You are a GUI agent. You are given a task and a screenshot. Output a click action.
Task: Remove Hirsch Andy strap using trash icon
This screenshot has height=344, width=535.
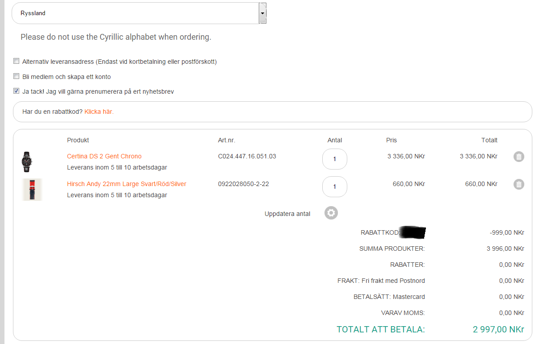click(x=518, y=184)
